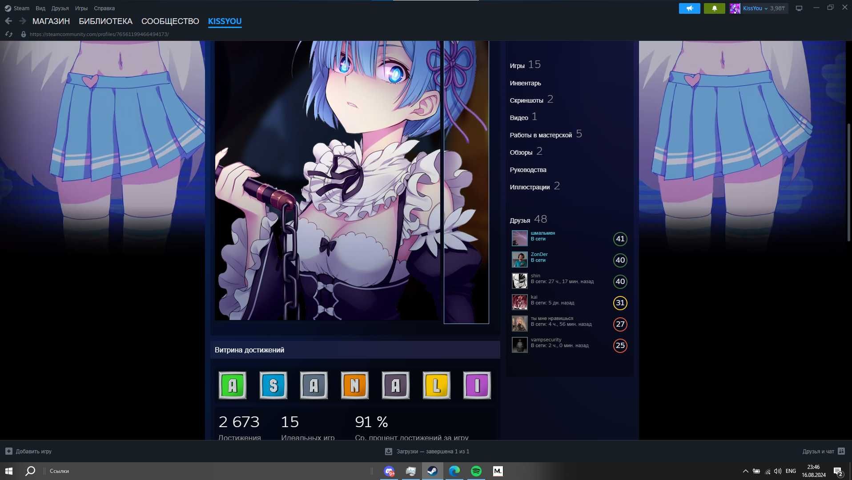Open the volume control in the system tray

778,471
